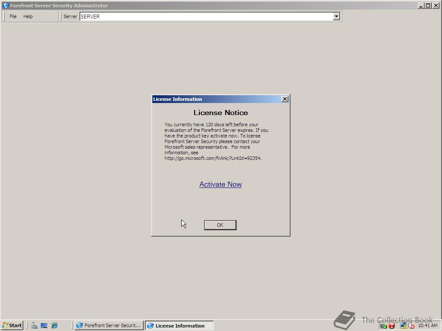This screenshot has height=331, width=442.
Task: Open the File menu
Action: click(x=13, y=16)
